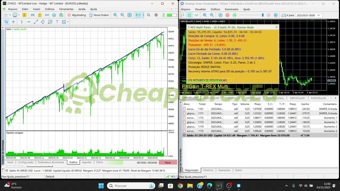
Task: Open Google Chrome from the taskbar
Action: pyautogui.click(x=180, y=186)
